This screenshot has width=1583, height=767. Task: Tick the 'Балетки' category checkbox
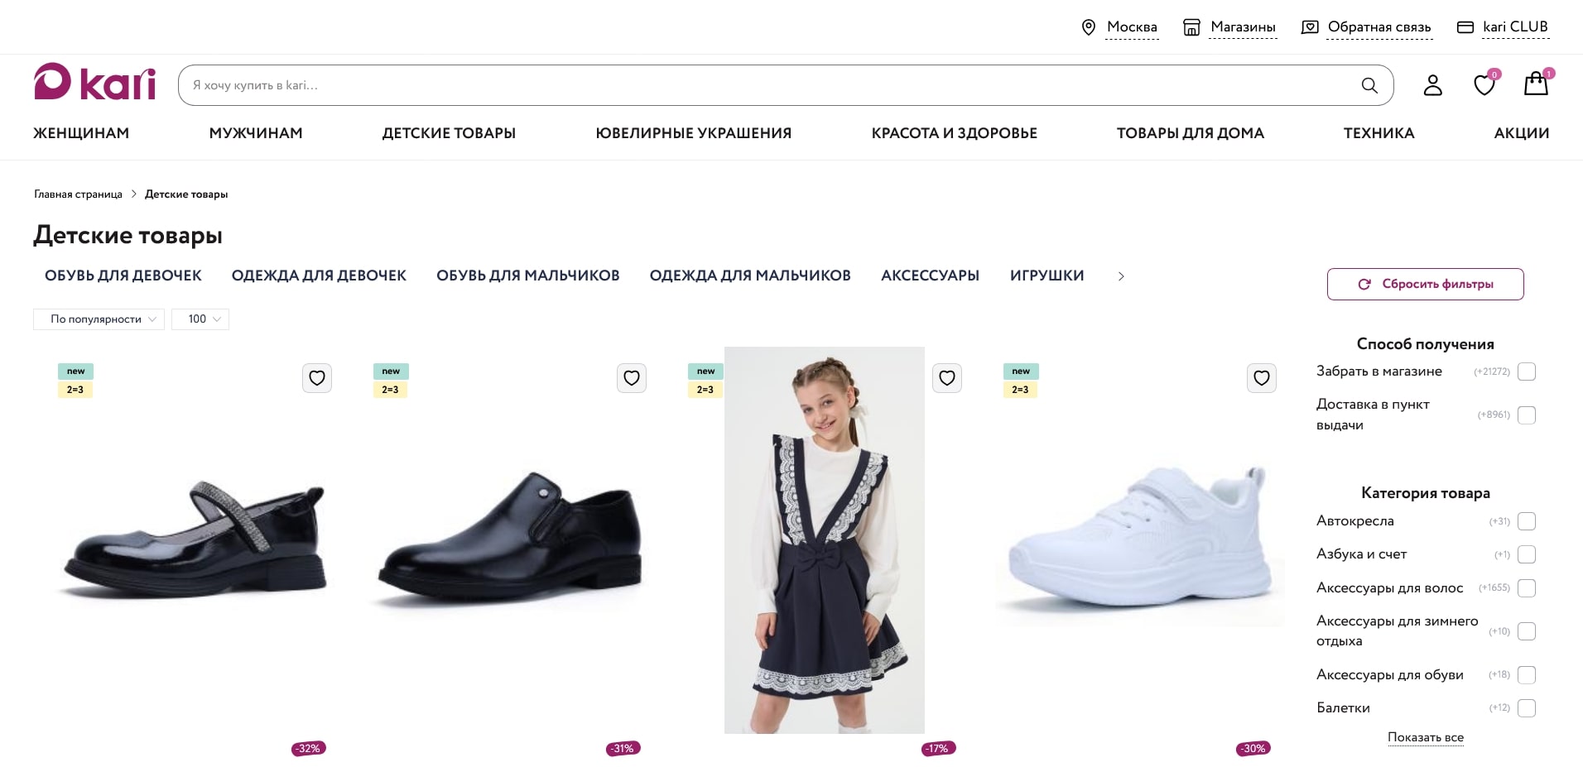(1527, 708)
